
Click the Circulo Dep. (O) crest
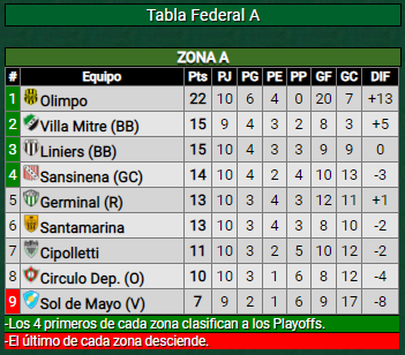[x=31, y=275]
